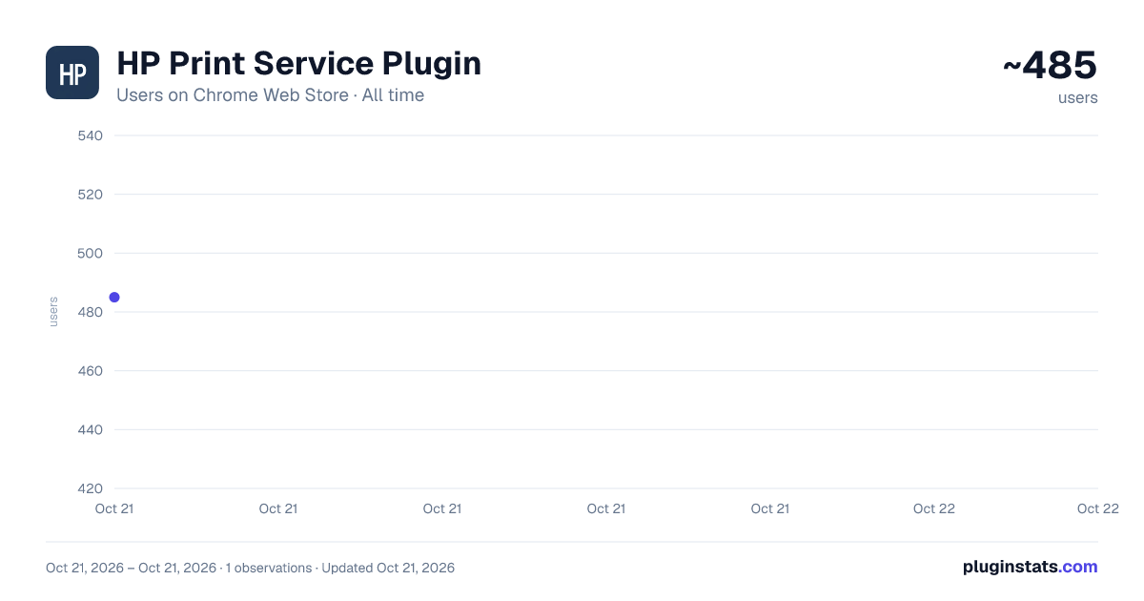Select the purple data point at 485
Screen dimensions: 1144x601
[x=114, y=298]
